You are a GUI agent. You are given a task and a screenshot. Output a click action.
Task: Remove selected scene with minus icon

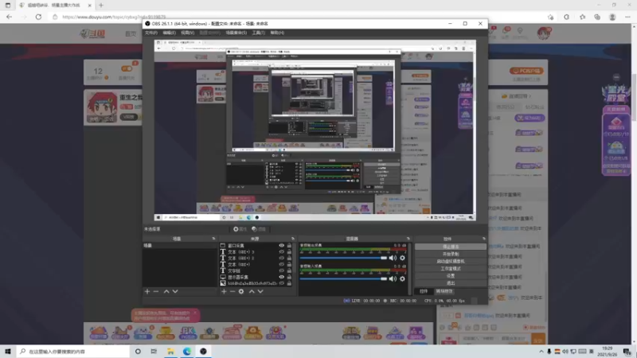156,291
